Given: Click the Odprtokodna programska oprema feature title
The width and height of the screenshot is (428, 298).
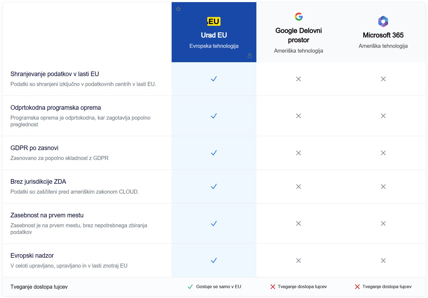Looking at the screenshot, I should (56, 108).
